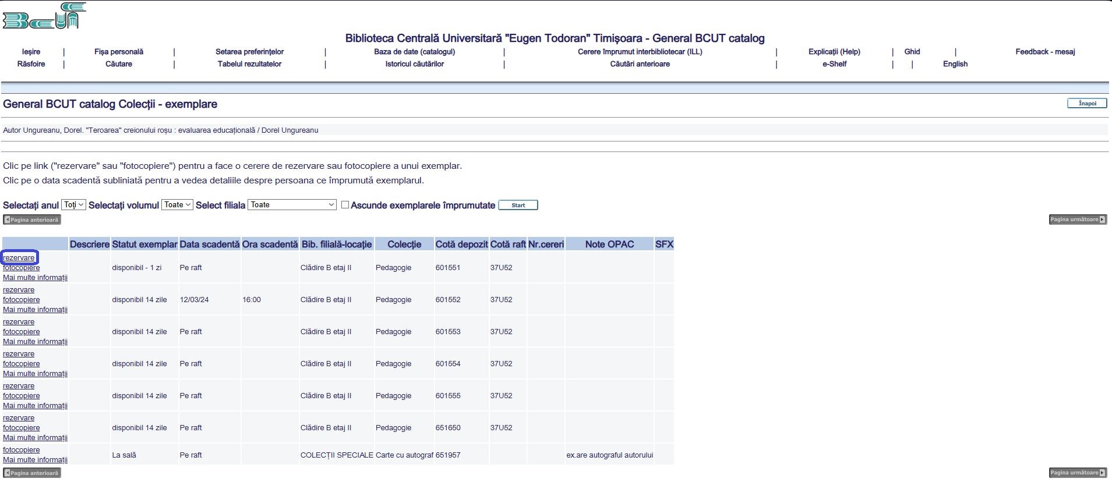Click rezervare link for copy 601551

[19, 258]
